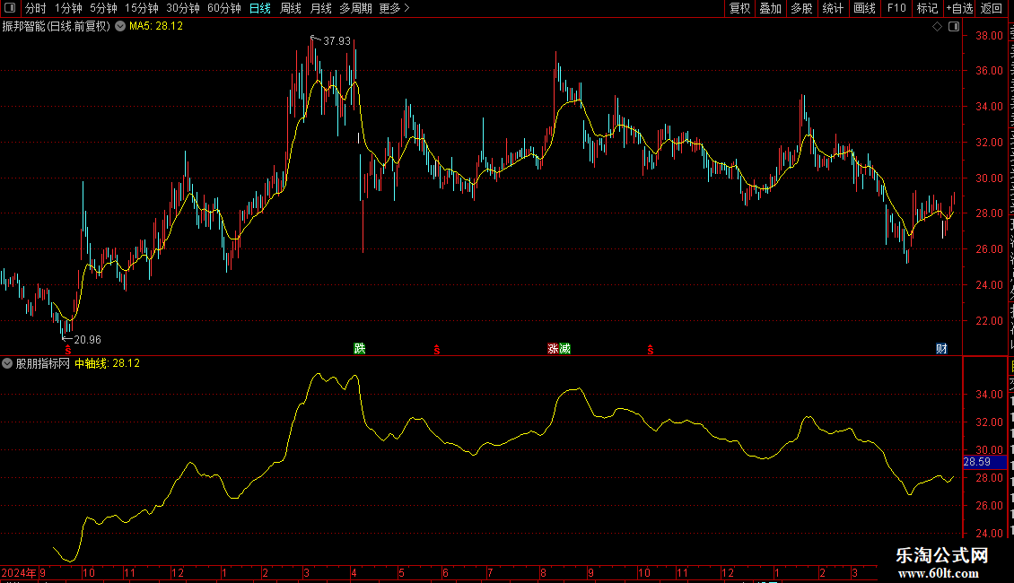Select the 30分钟 period

click(x=183, y=8)
